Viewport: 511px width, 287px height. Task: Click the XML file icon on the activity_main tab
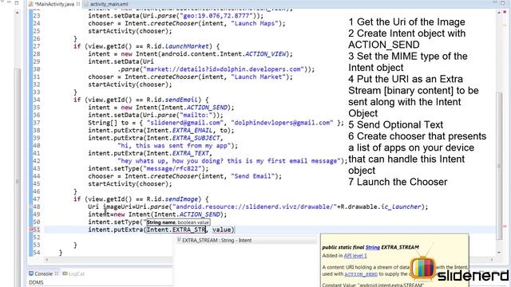click(x=86, y=4)
